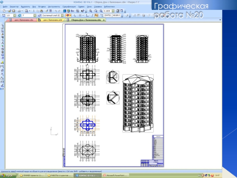Open the document tabs list arrow
Image resolution: width=237 pixels, height=178 pixels.
click(220, 20)
